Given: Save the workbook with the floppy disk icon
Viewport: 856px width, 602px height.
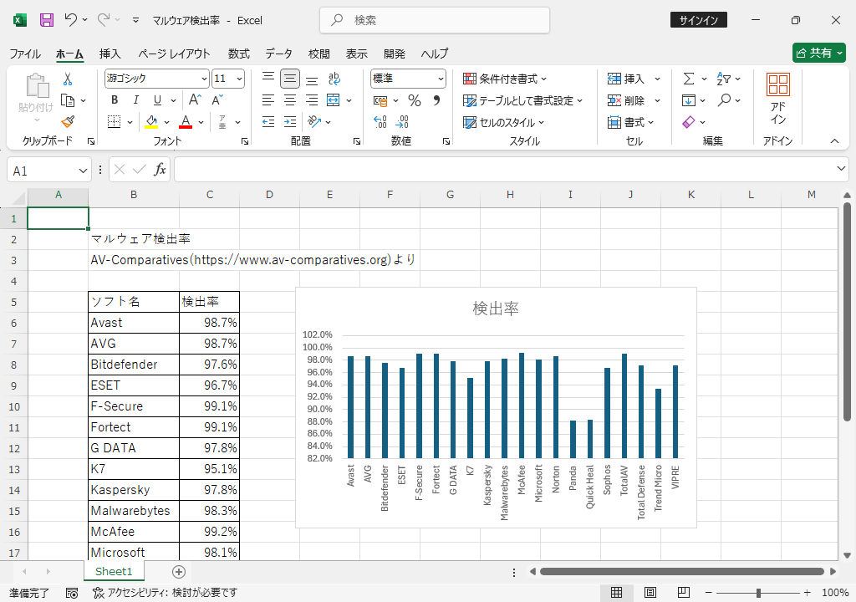Looking at the screenshot, I should 47,20.
